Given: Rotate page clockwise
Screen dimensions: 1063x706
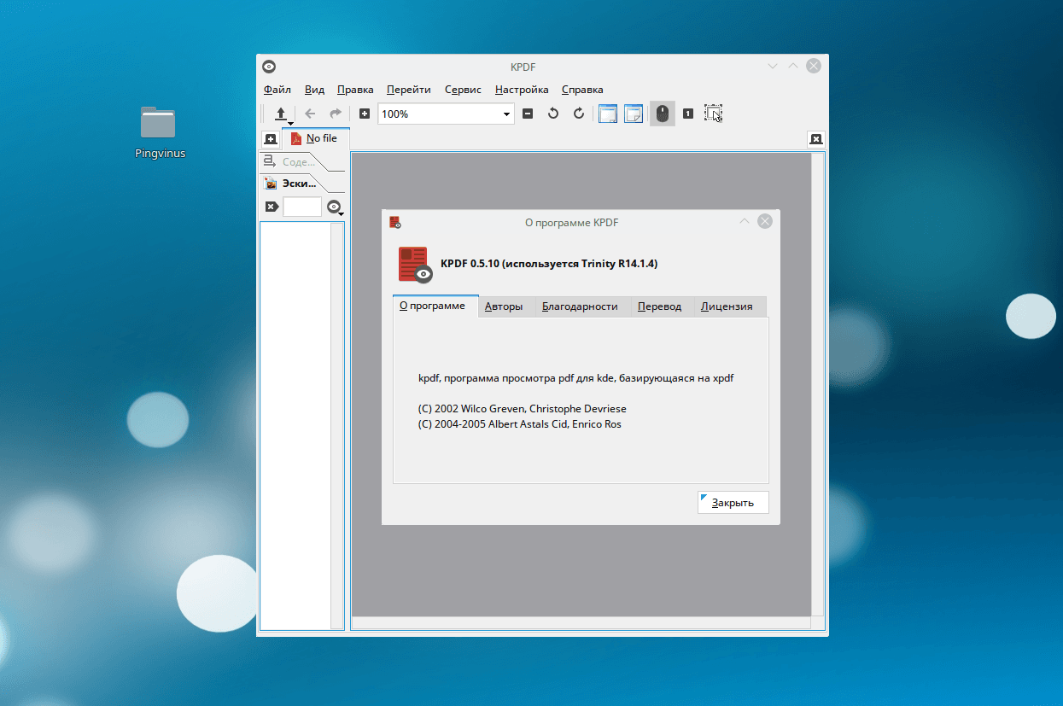Looking at the screenshot, I should pos(579,114).
